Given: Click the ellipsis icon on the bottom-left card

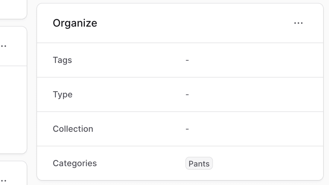Looking at the screenshot, I should click(4, 180).
